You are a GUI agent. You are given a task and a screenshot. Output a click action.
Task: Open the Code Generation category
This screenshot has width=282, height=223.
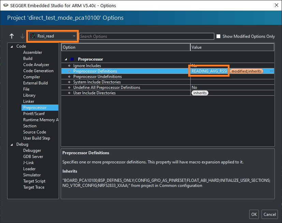(38, 71)
